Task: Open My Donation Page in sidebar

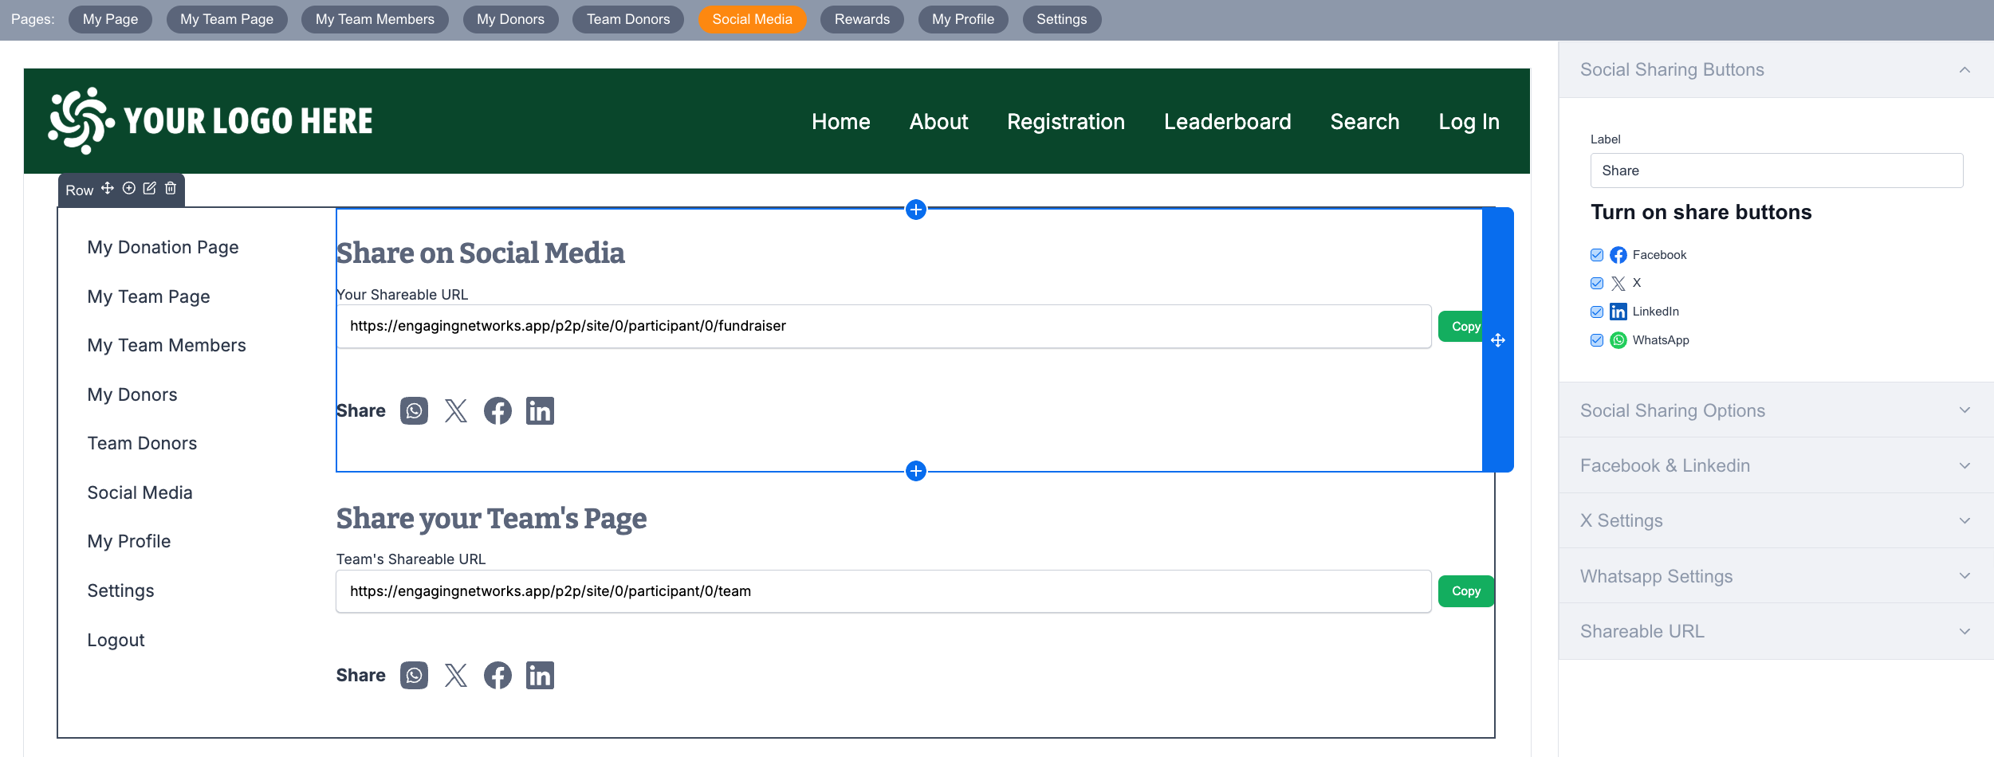Action: coord(163,248)
